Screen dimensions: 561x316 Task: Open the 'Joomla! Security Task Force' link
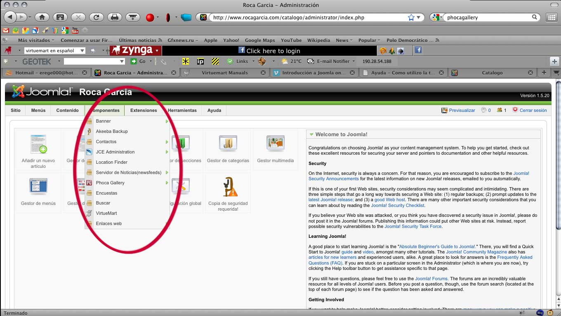[x=413, y=226]
